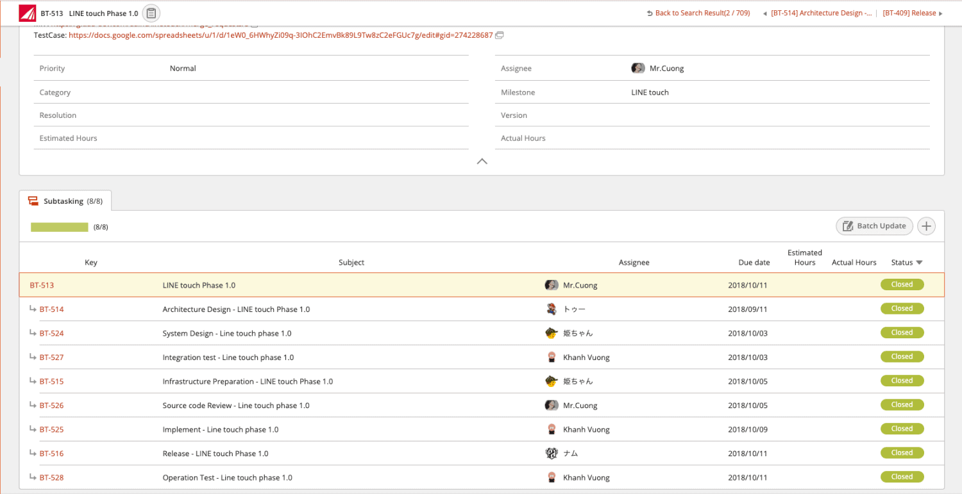962x494 pixels.
Task: Open TestCase link in new window icon
Action: point(500,35)
